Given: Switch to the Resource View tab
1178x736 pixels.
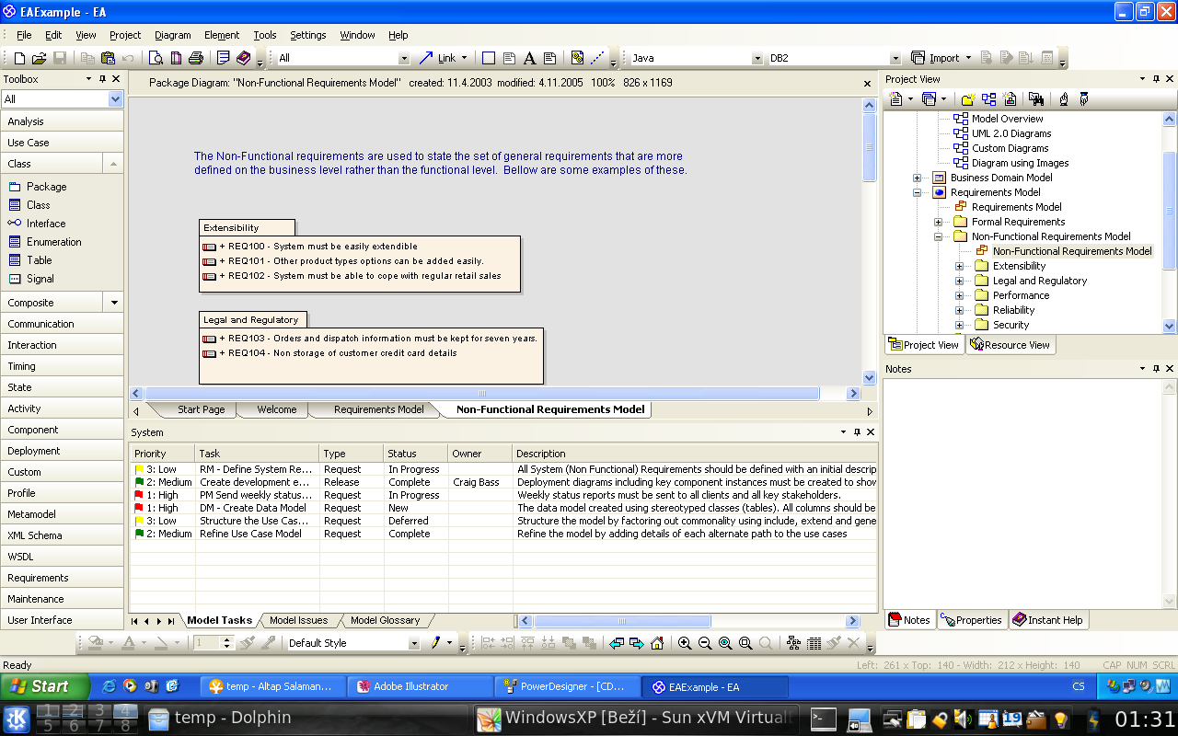Looking at the screenshot, I should [x=1010, y=345].
